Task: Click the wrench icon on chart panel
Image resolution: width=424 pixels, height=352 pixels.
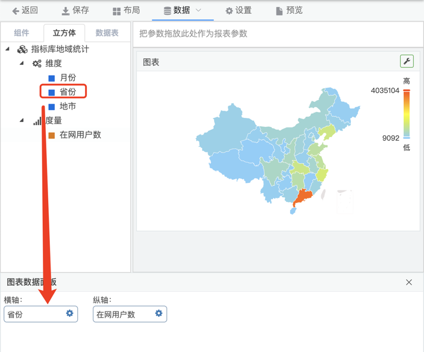Action: coord(407,61)
